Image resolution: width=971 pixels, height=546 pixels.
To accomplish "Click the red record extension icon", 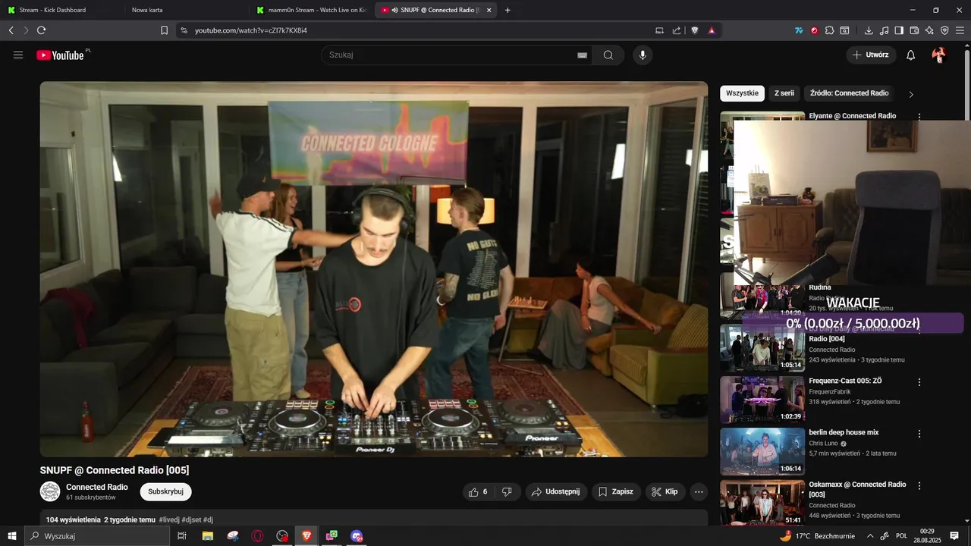I will coord(814,30).
